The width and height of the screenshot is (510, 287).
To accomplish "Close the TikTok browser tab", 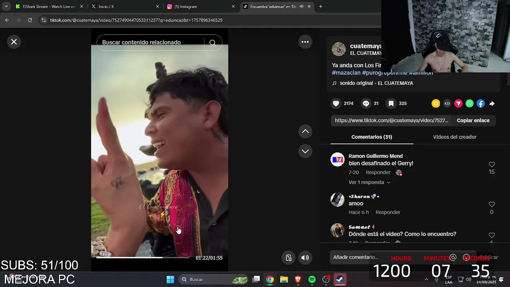I will click(x=309, y=6).
